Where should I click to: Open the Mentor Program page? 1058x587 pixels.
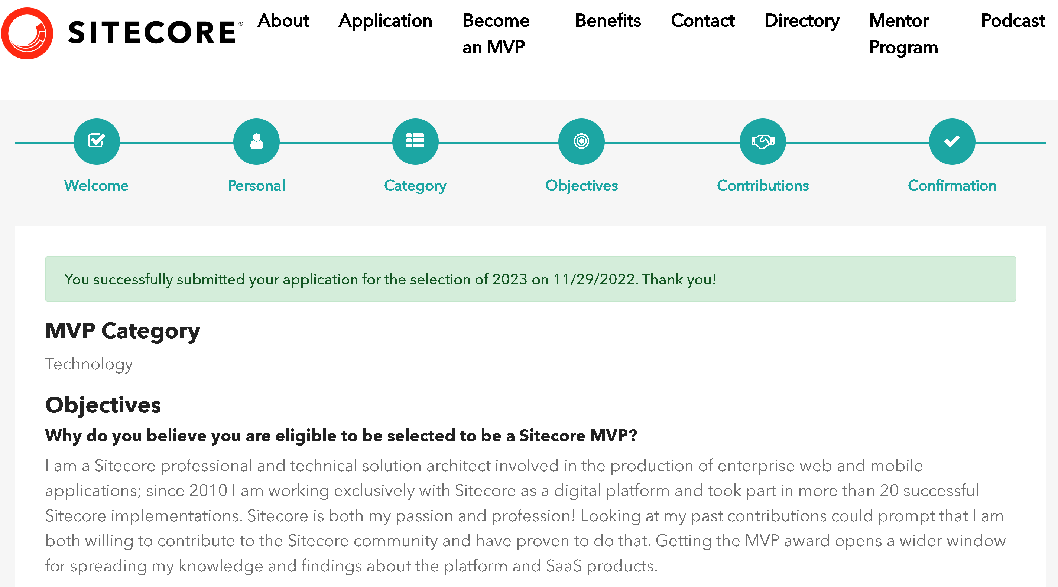pos(903,34)
